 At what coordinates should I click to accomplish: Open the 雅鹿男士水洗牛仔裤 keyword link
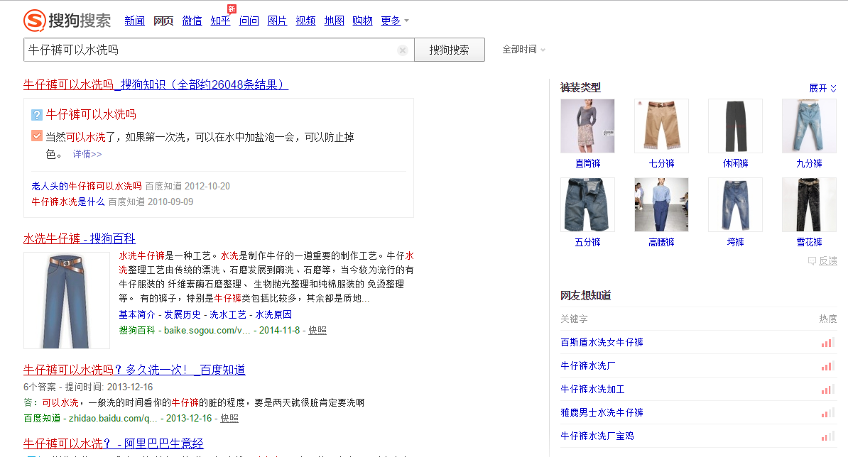coord(602,413)
